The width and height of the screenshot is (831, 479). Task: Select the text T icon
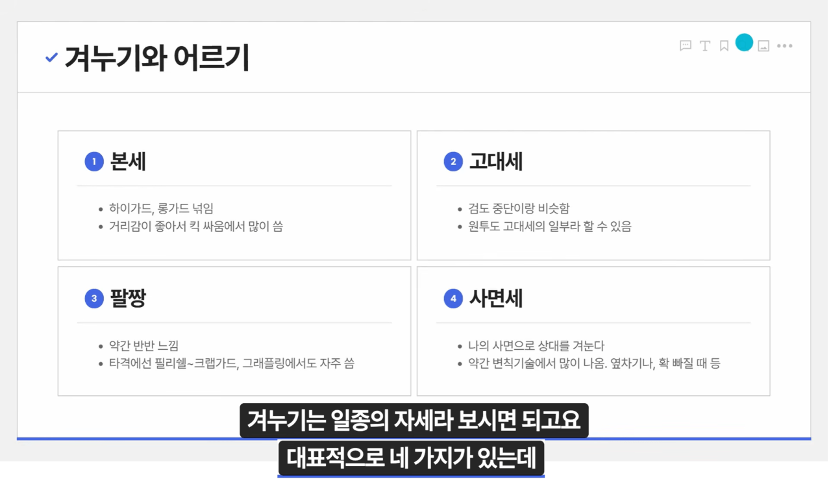click(x=704, y=45)
